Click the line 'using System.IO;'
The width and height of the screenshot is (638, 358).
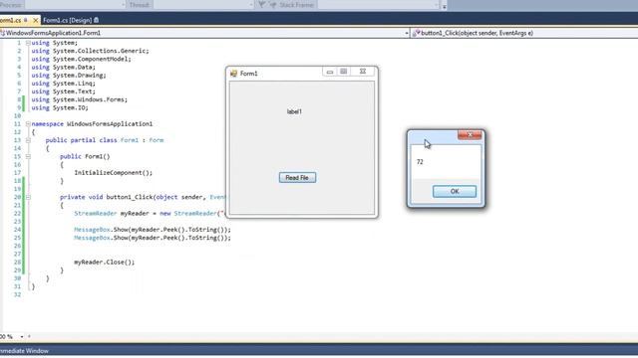(60, 107)
